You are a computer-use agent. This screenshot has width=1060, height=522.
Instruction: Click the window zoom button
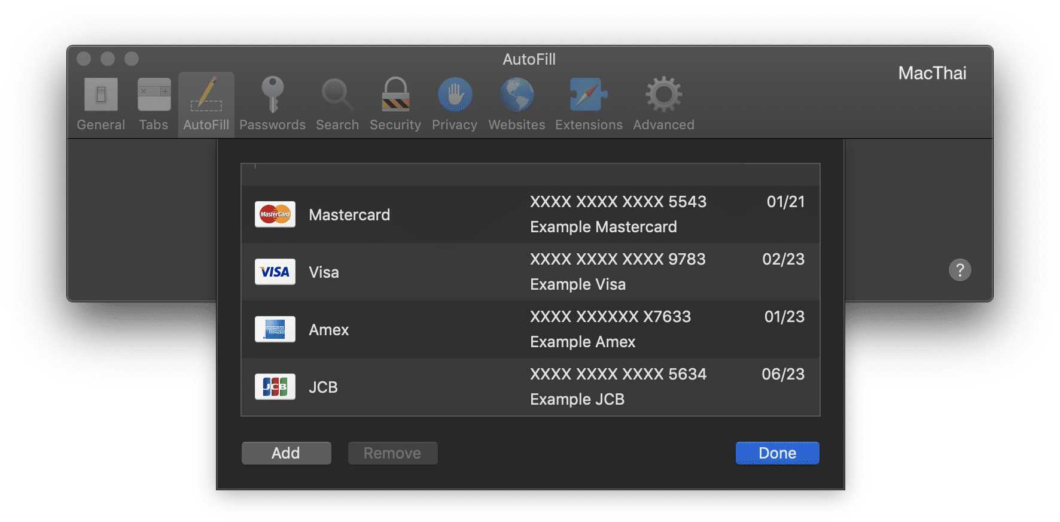[x=132, y=59]
